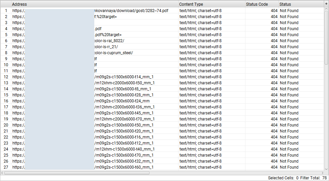329x181 pixels.
Task: Click the horizontal scrollbar right arrow
Action: [322, 173]
